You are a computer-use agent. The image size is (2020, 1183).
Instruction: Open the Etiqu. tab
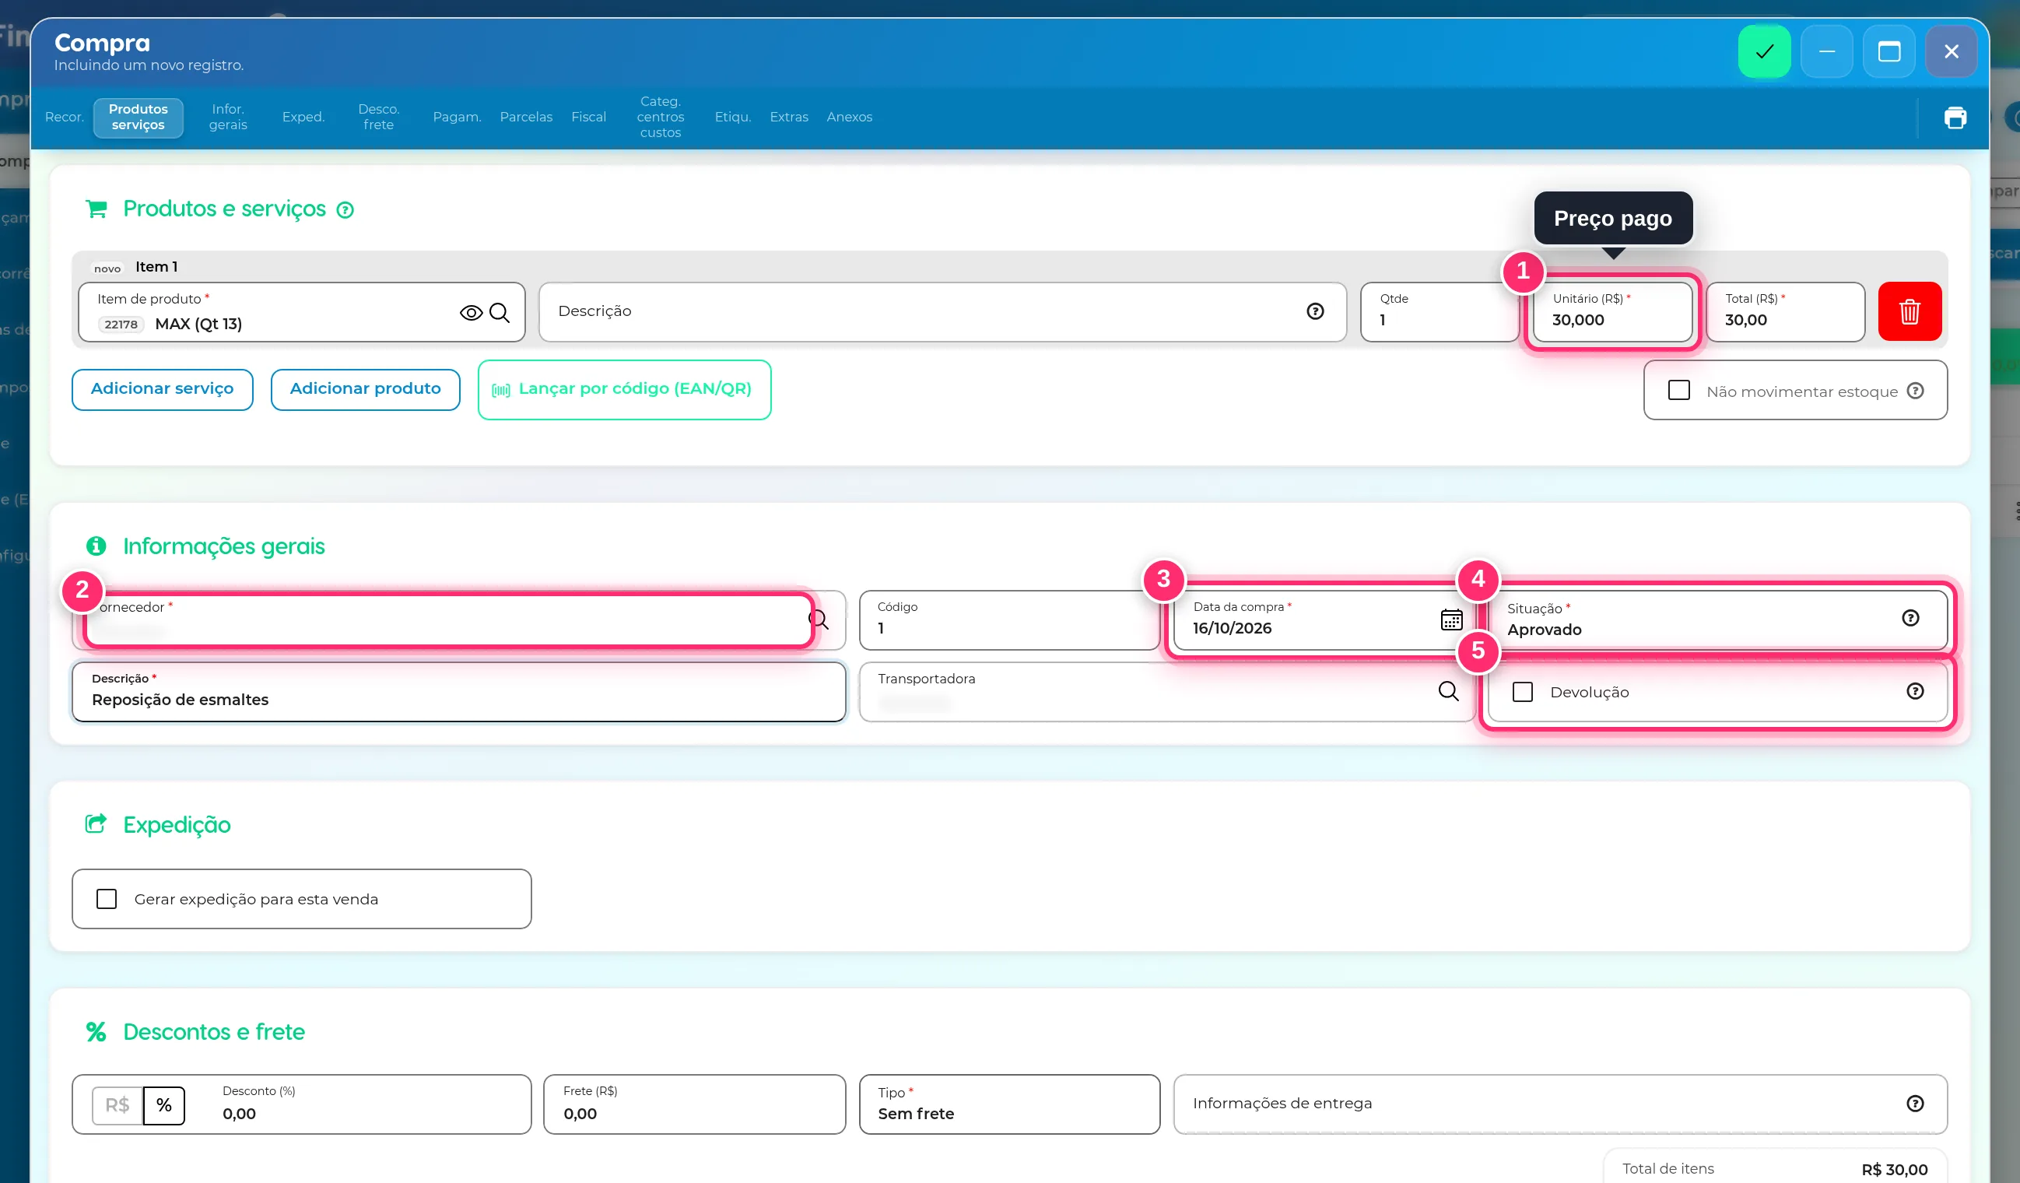[733, 117]
